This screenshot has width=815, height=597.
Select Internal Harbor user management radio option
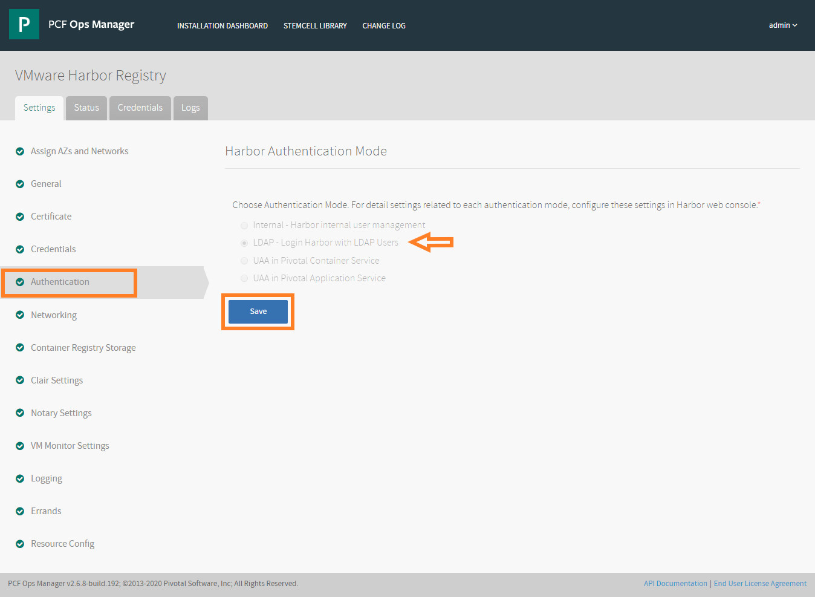coord(244,226)
